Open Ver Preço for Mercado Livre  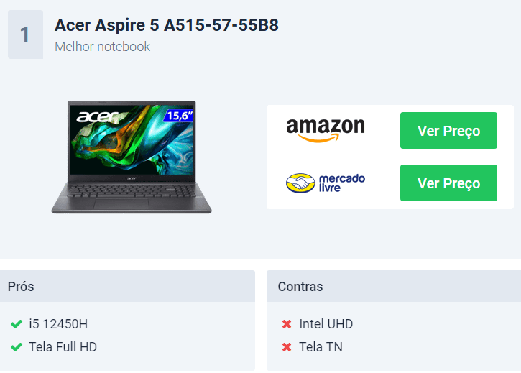(x=448, y=183)
